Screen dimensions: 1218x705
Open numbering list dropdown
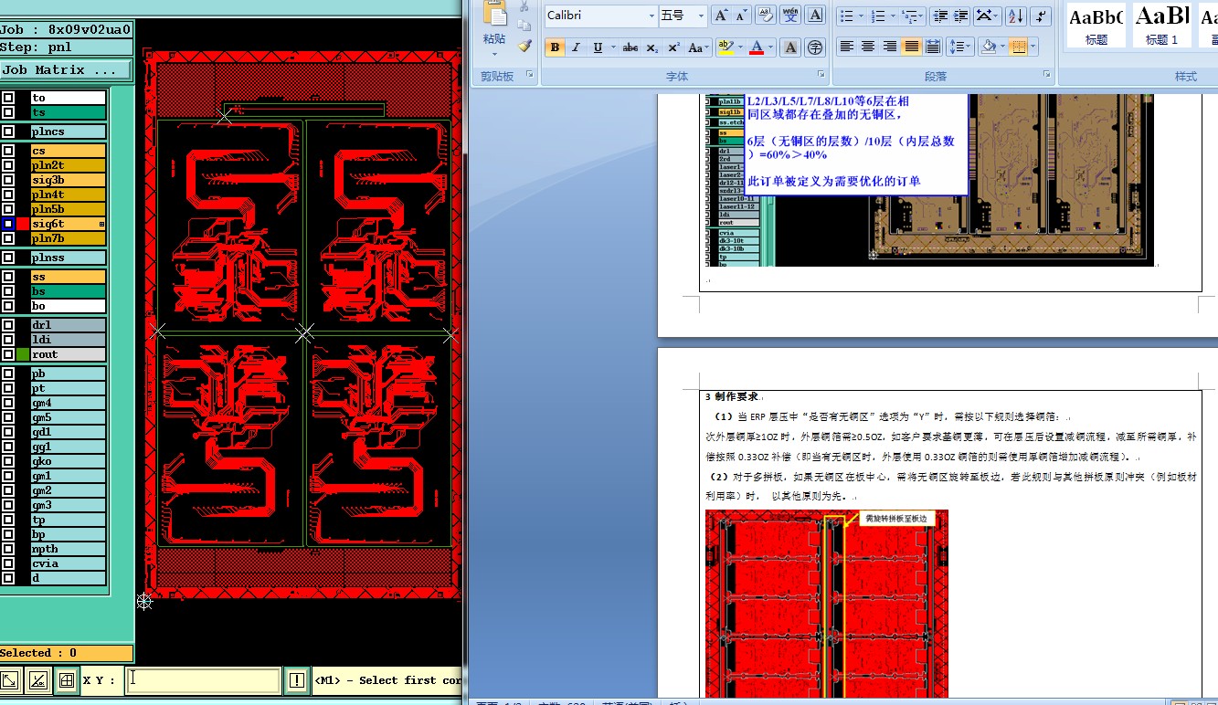click(x=893, y=16)
